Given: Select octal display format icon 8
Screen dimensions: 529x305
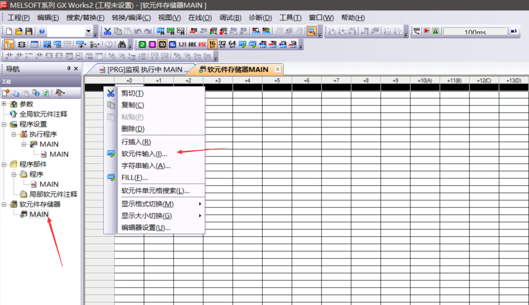Looking at the screenshot, I should (x=152, y=44).
